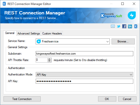Switch to the General tab

click(x=10, y=33)
